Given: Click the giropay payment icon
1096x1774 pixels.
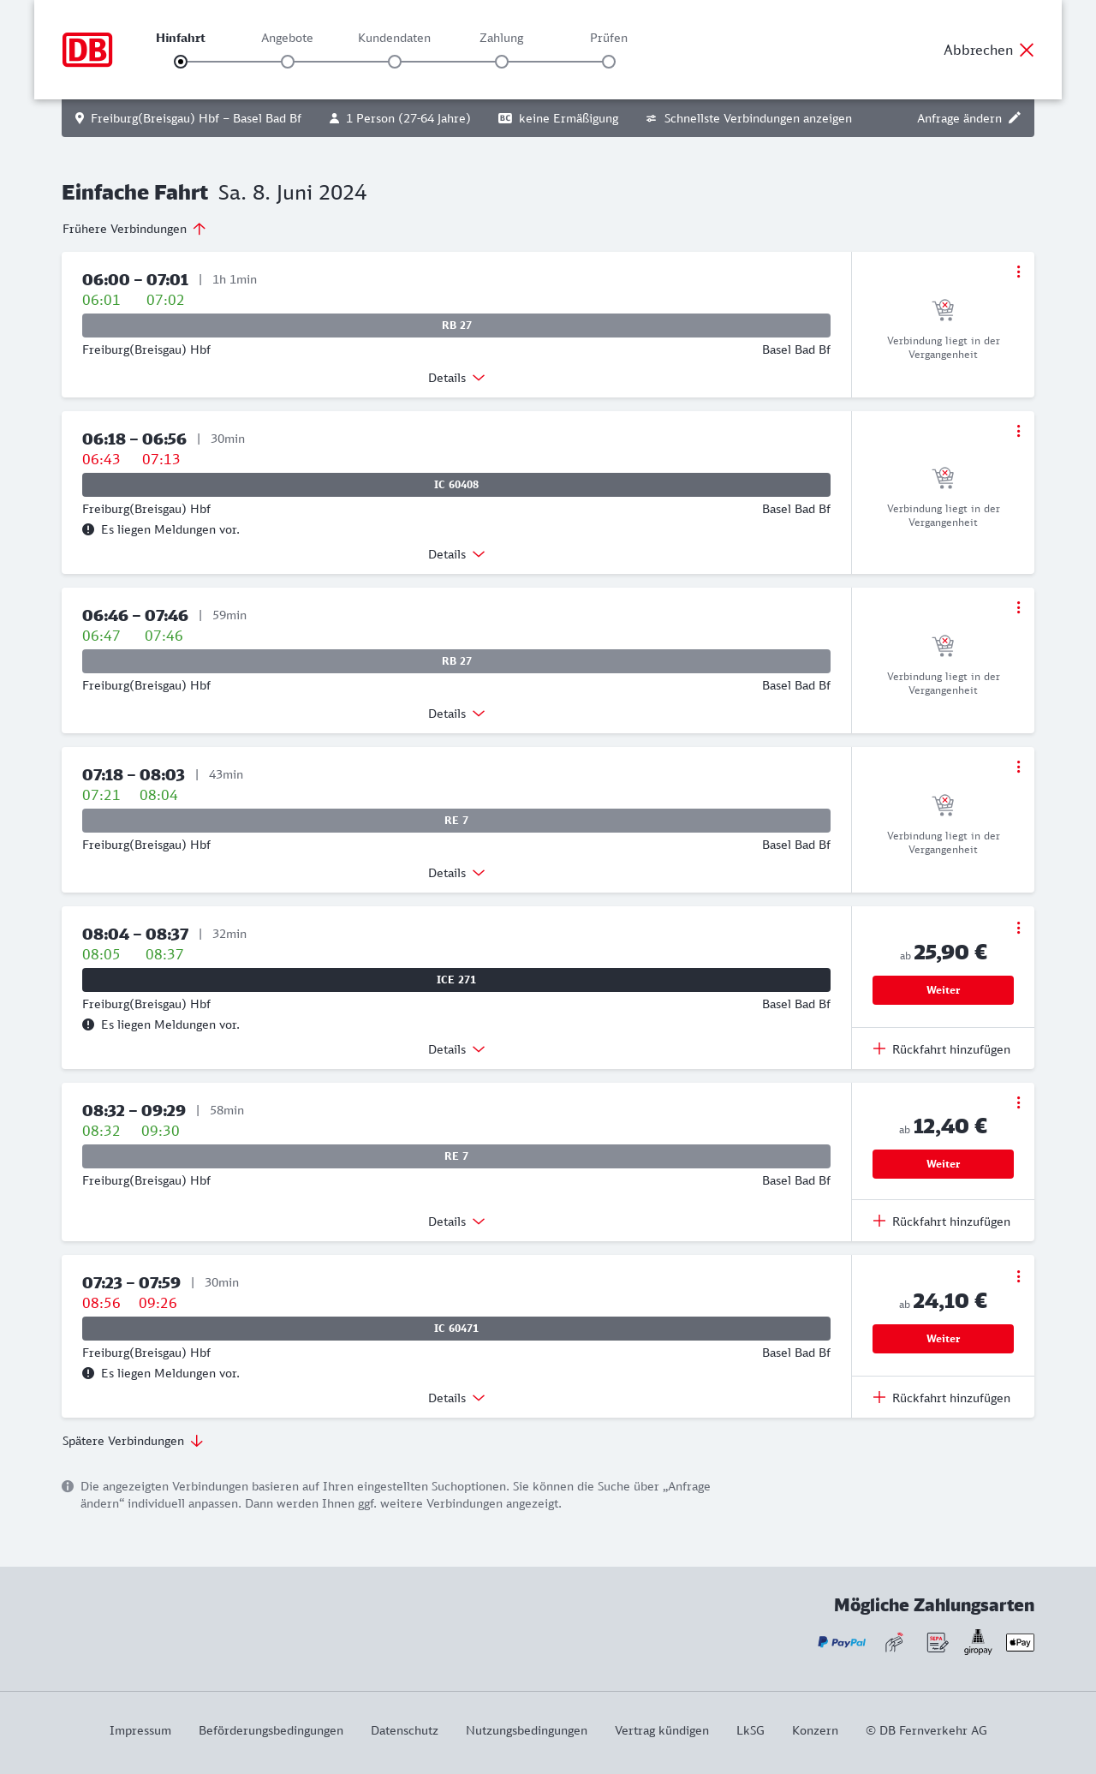Looking at the screenshot, I should tap(978, 1642).
